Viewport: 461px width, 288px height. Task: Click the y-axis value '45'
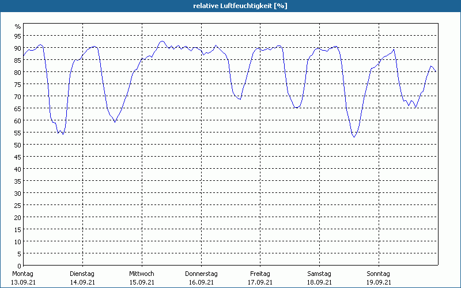[18, 157]
